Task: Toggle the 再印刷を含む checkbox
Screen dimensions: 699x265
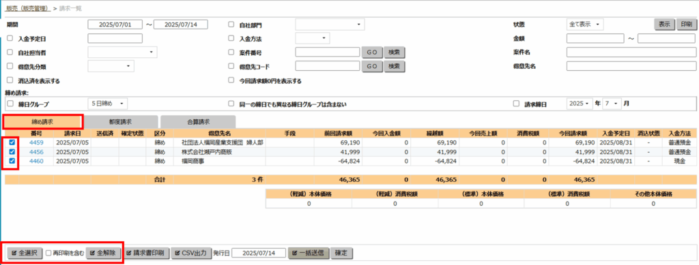Action: tap(48, 253)
